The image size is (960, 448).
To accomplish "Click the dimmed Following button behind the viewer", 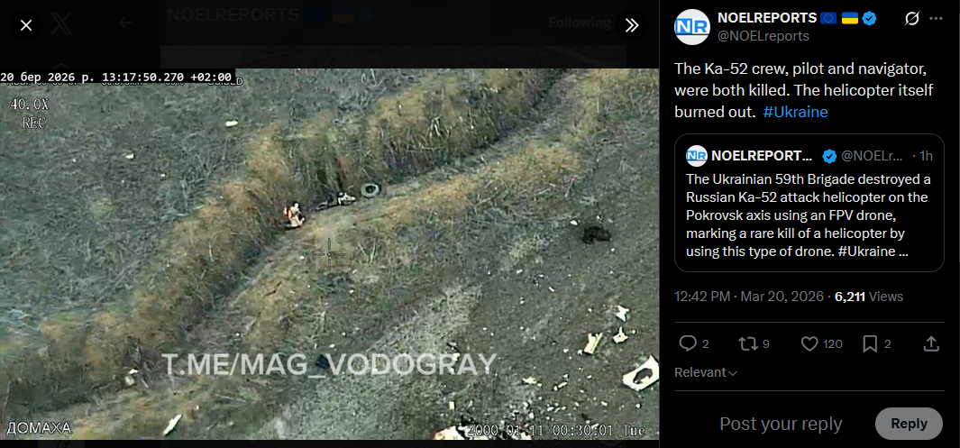I will [580, 23].
